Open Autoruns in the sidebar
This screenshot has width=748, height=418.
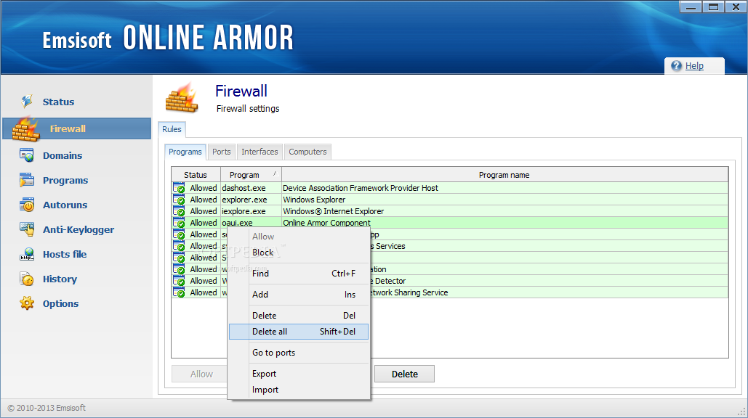pos(65,205)
